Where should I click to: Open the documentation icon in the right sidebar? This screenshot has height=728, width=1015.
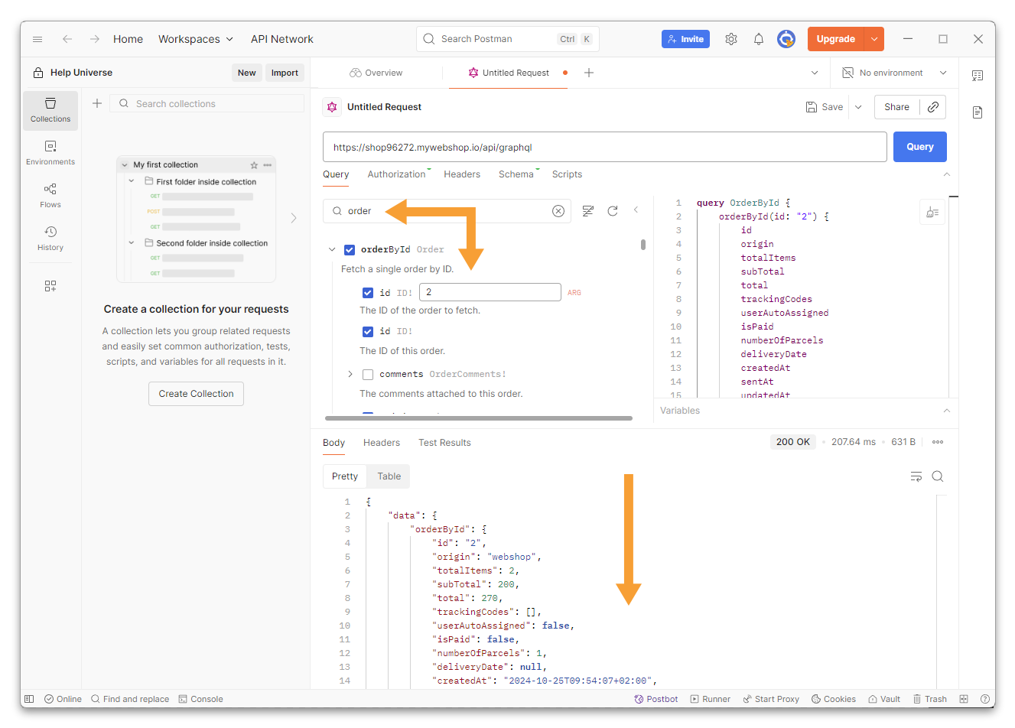pos(978,112)
